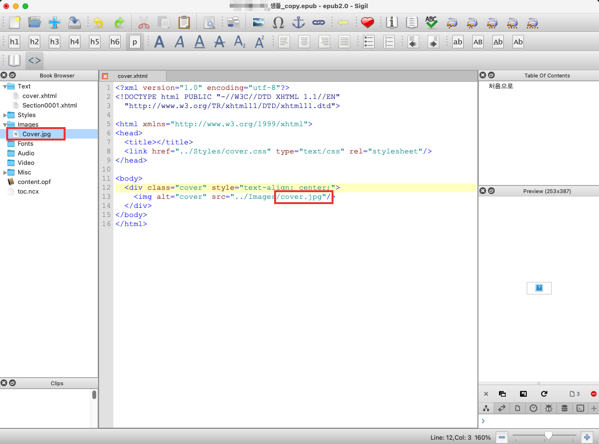
Task: Apply heading 3 style h3
Action: [55, 42]
